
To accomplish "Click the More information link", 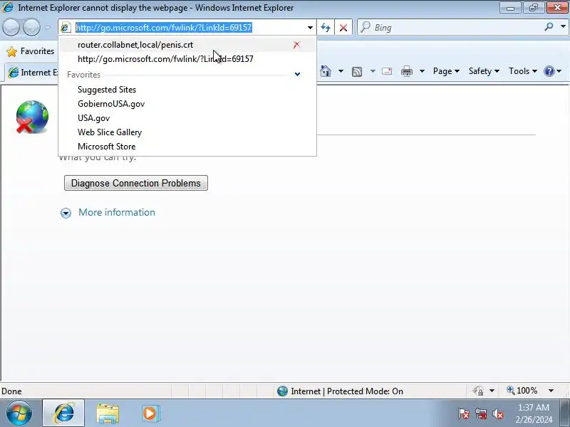I will click(x=117, y=212).
